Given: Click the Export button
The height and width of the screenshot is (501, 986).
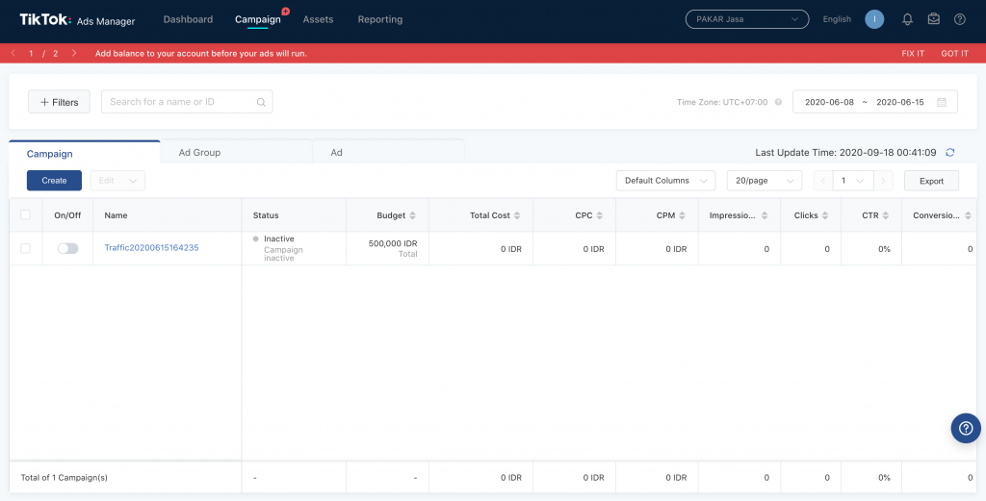Looking at the screenshot, I should (x=931, y=181).
